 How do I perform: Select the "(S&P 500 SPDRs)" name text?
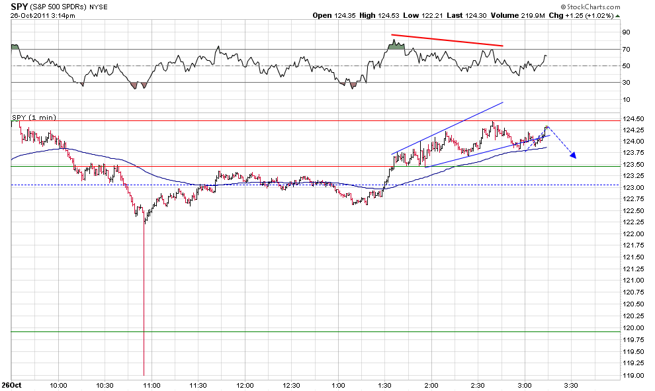click(58, 7)
